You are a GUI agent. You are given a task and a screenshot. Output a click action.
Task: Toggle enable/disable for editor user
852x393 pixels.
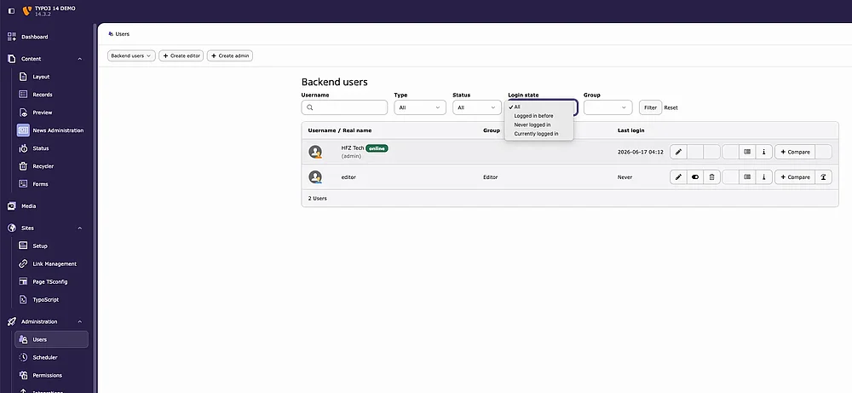pos(695,177)
